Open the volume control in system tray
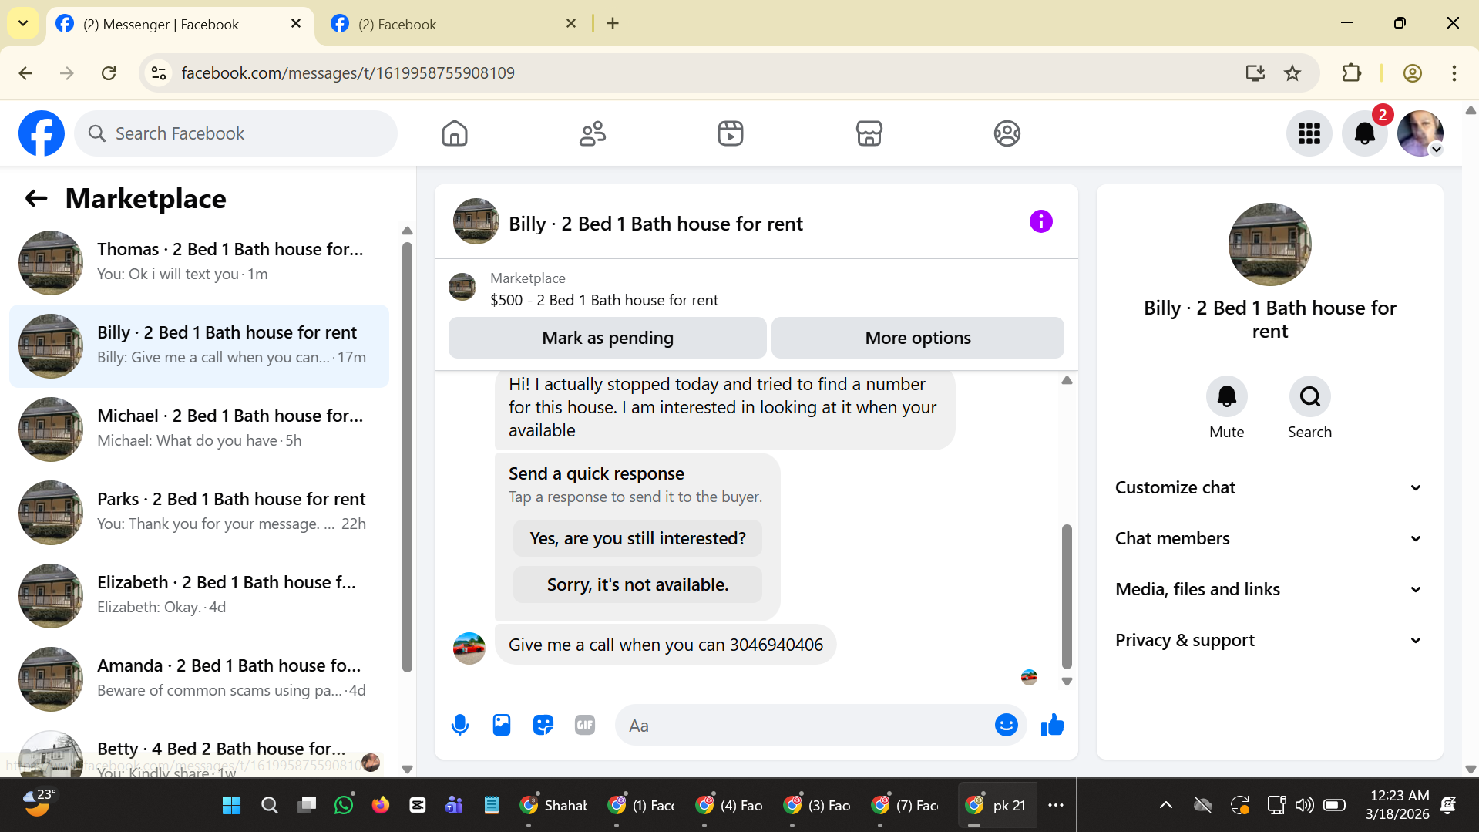The width and height of the screenshot is (1479, 832). pyautogui.click(x=1304, y=805)
